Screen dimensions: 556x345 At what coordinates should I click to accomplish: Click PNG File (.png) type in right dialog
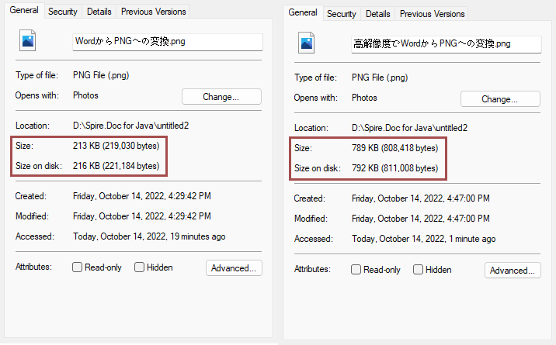pyautogui.click(x=380, y=78)
